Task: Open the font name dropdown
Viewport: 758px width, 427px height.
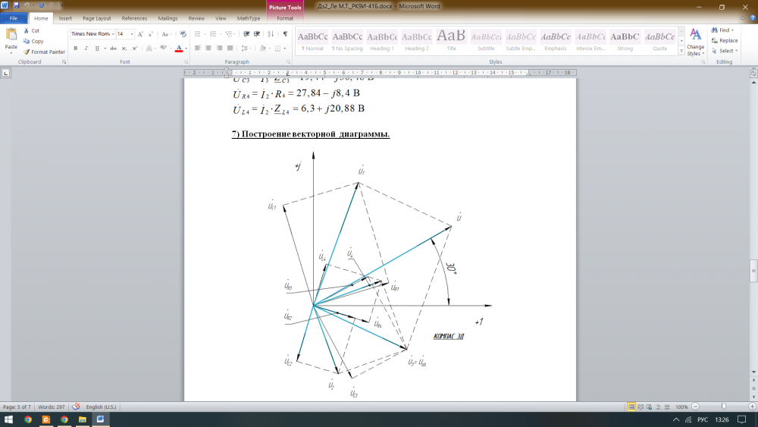Action: pos(113,34)
